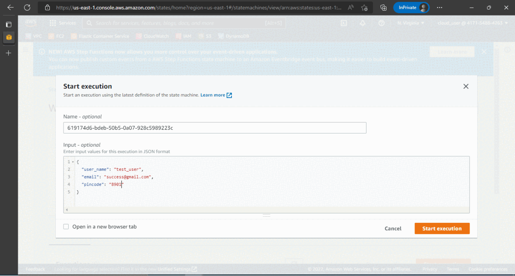Open AWS help question mark icon
The height and width of the screenshot is (276, 515).
coord(382,23)
